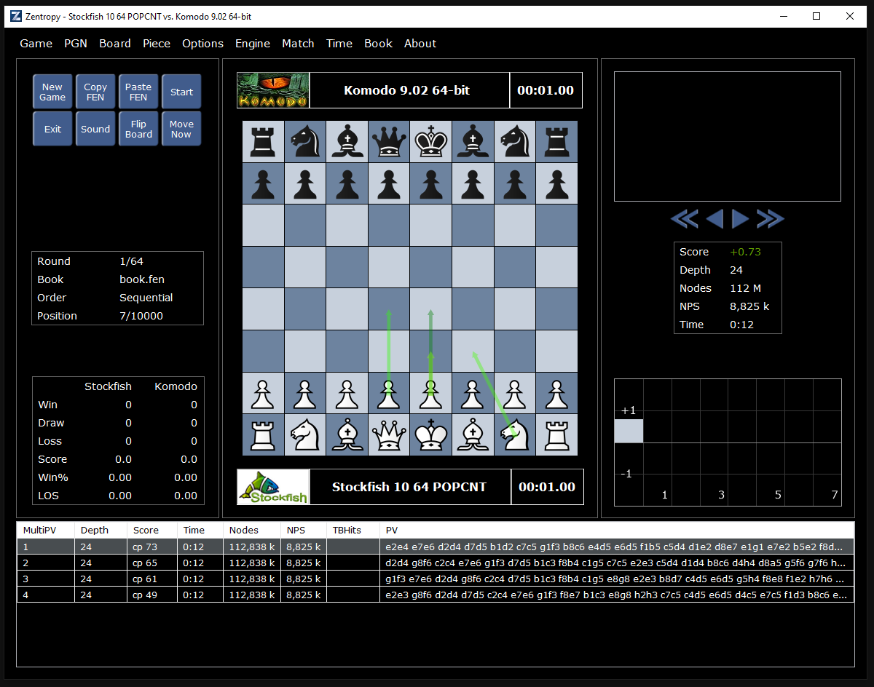Select the white king on e1
The height and width of the screenshot is (687, 874).
pos(430,435)
